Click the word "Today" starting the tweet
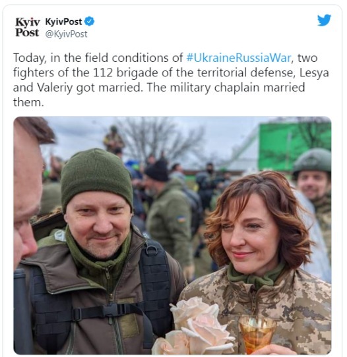This screenshot has width=347, height=357. tap(30, 58)
